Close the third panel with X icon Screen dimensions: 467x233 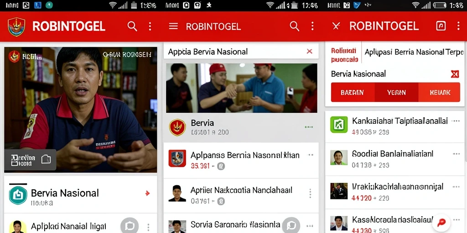coord(336,26)
